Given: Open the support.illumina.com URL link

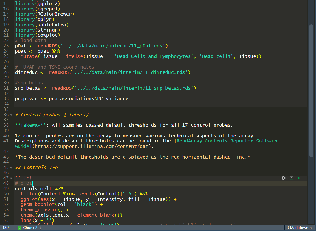Looking at the screenshot, I should tap(92, 146).
